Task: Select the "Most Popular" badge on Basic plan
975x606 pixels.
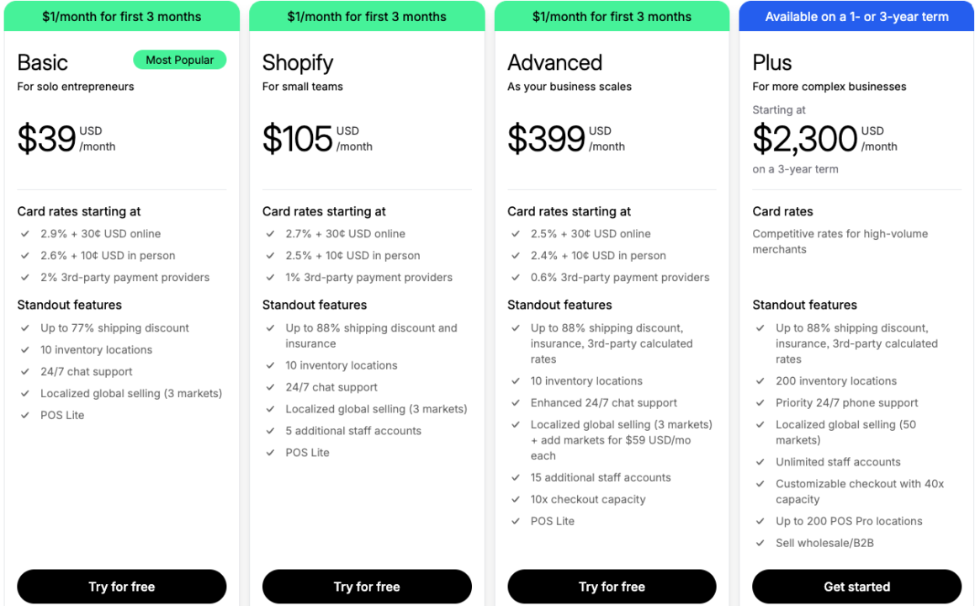Action: click(179, 60)
